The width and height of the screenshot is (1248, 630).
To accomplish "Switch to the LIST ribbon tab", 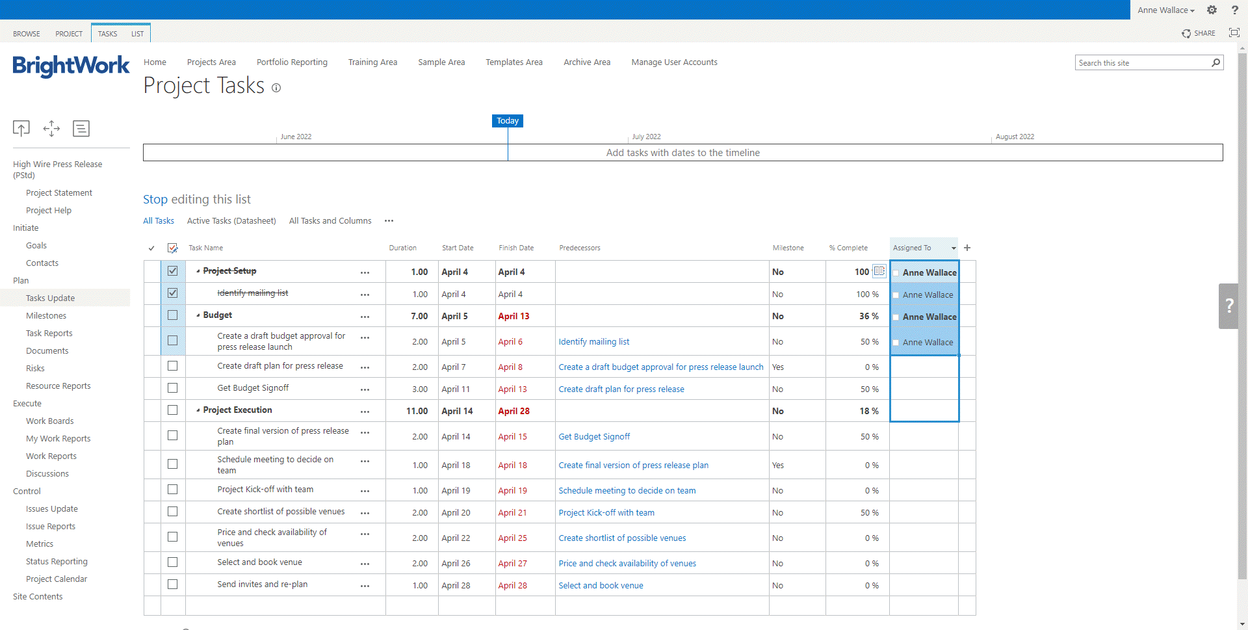I will (x=137, y=33).
